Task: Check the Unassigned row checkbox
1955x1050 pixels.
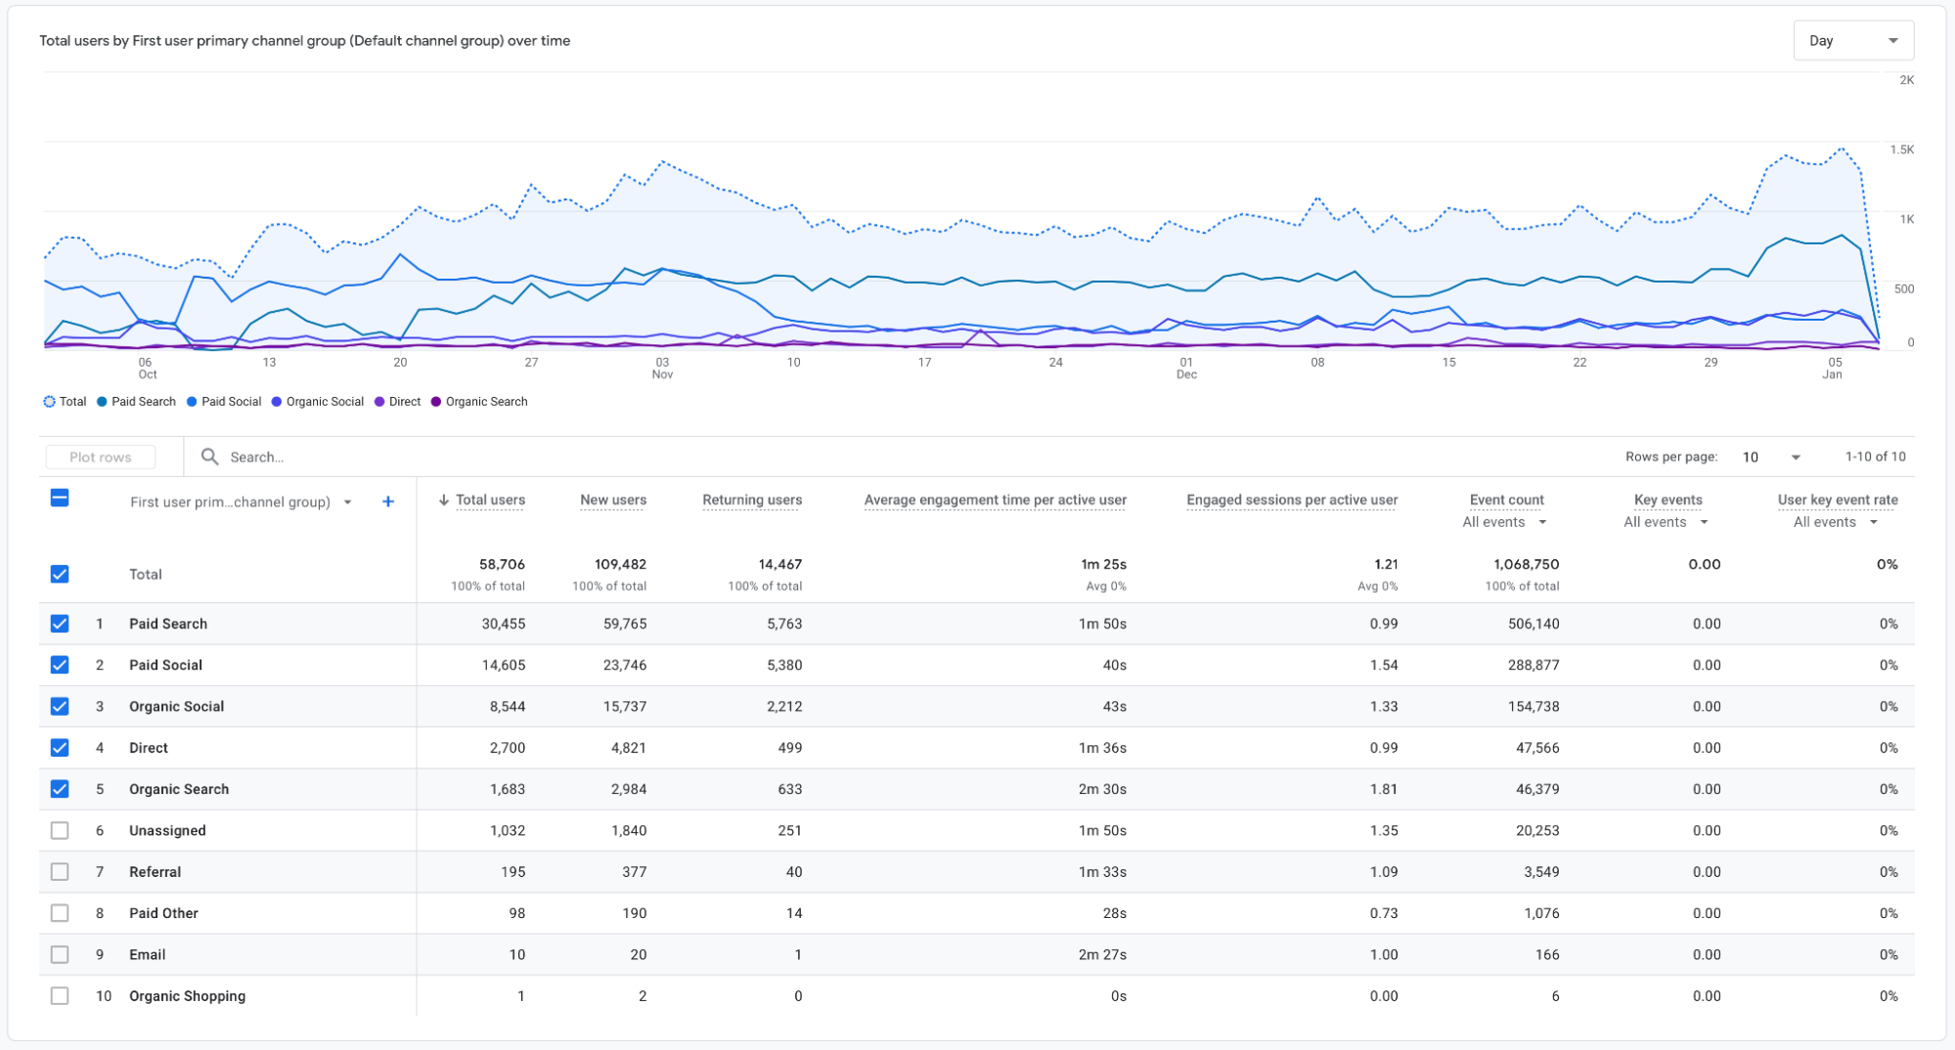Action: coord(60,831)
